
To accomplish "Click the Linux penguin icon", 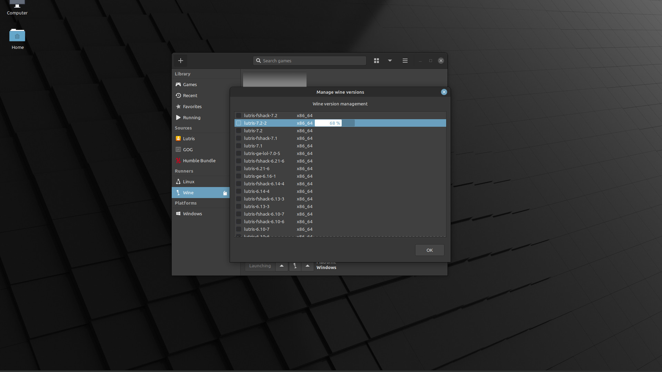I will pos(178,182).
